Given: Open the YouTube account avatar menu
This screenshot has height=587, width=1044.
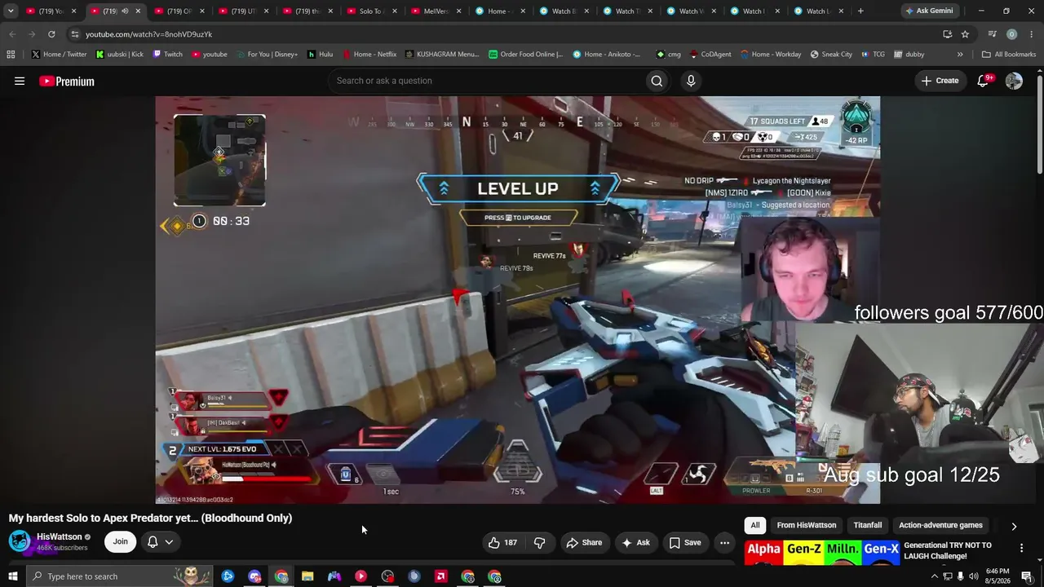Looking at the screenshot, I should (1014, 81).
